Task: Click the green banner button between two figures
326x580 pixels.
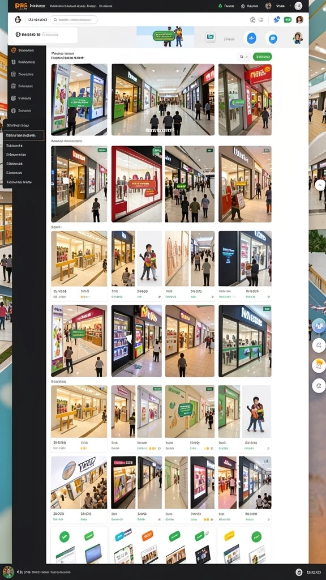Action: click(x=164, y=36)
